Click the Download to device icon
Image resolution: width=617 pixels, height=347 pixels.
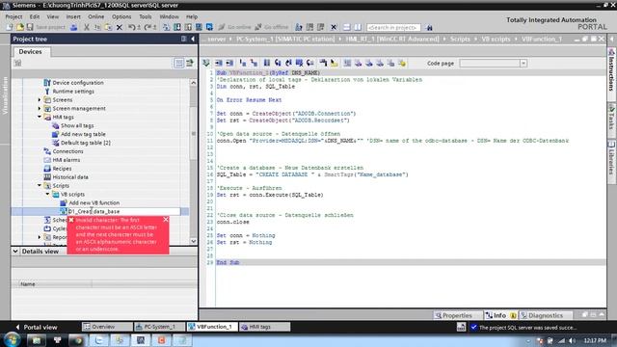click(x=177, y=27)
